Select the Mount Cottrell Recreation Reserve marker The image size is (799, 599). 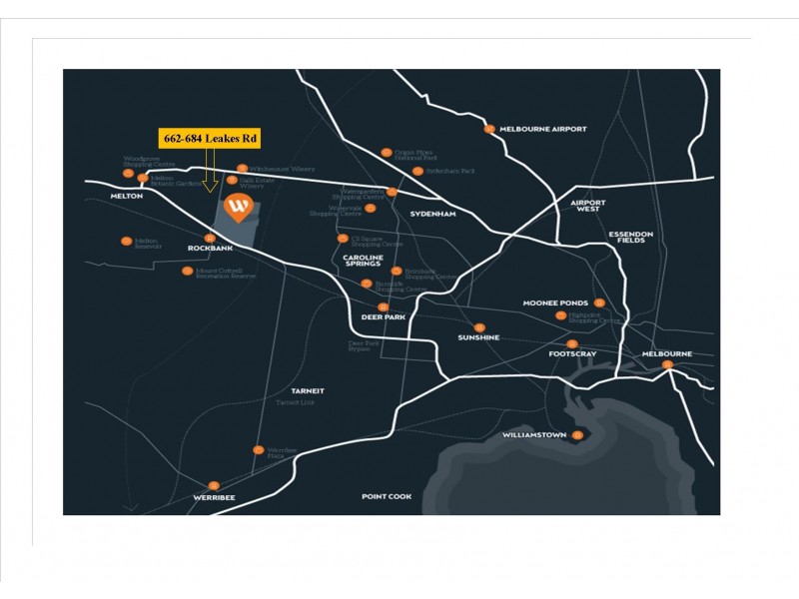pos(187,271)
